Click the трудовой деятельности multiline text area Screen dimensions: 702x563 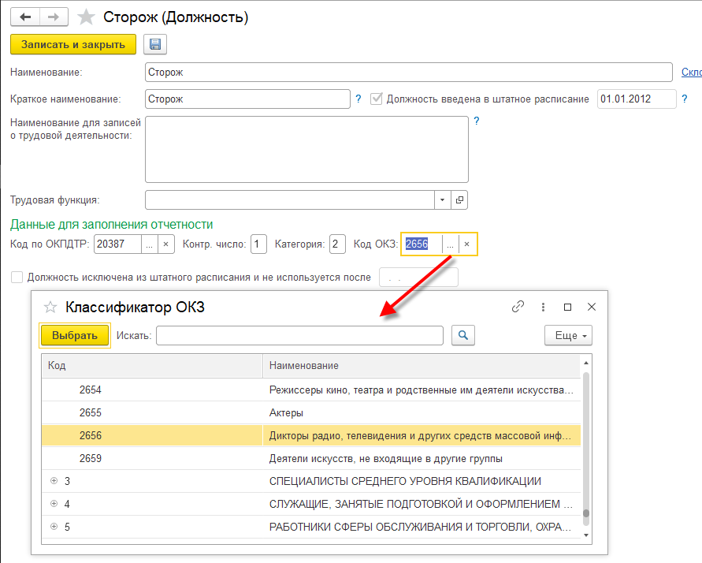pos(306,149)
